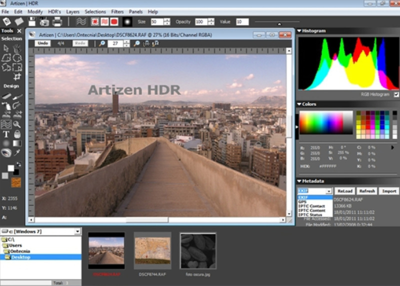Print the image using the printer icon

coord(57,22)
